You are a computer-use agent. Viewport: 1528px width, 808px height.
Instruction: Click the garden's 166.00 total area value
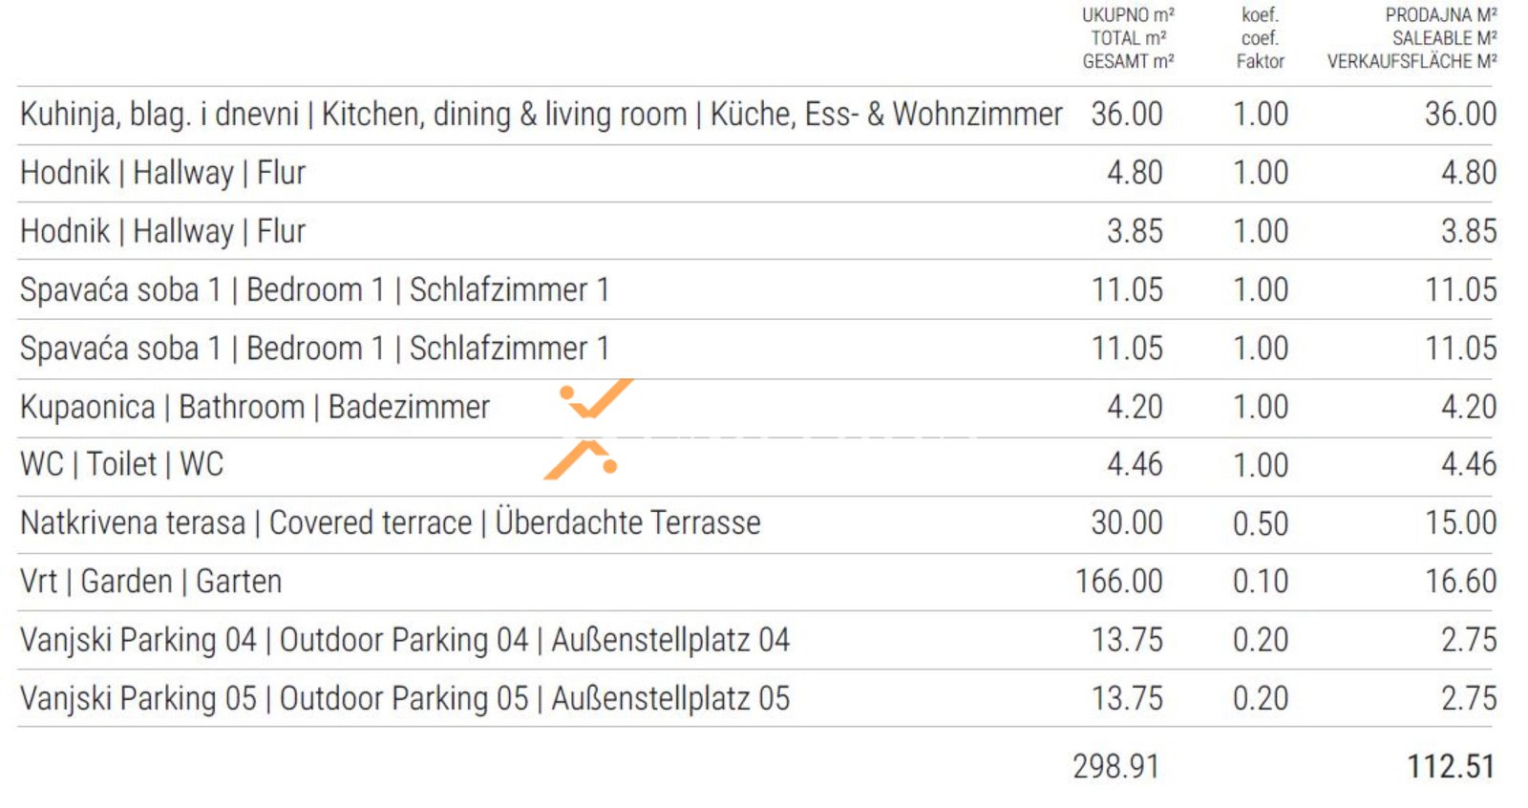(x=1119, y=582)
